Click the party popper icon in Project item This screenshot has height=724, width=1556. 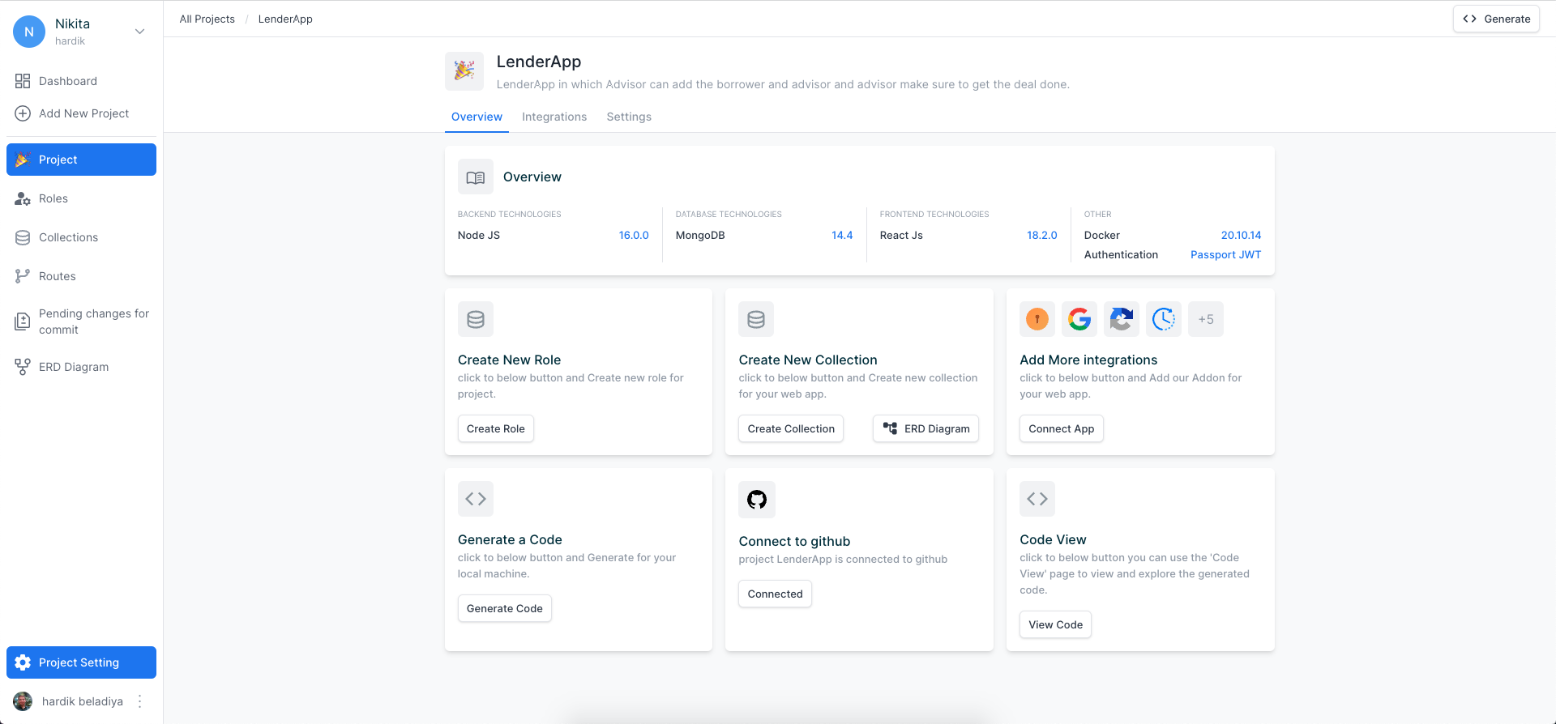(23, 160)
